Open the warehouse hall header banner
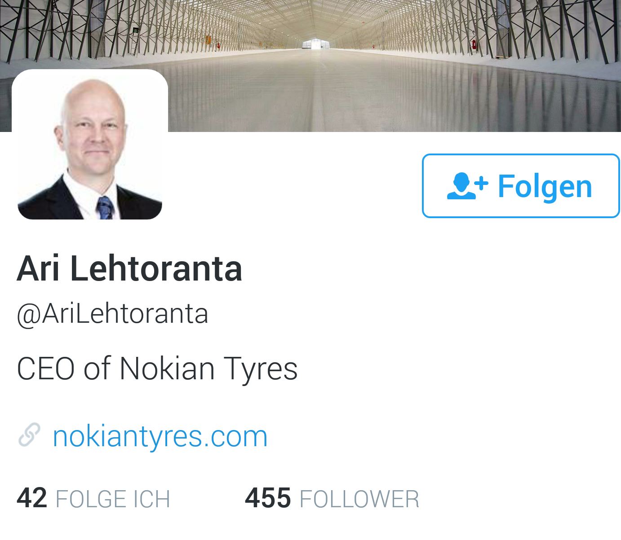621x540 pixels. coord(310,66)
